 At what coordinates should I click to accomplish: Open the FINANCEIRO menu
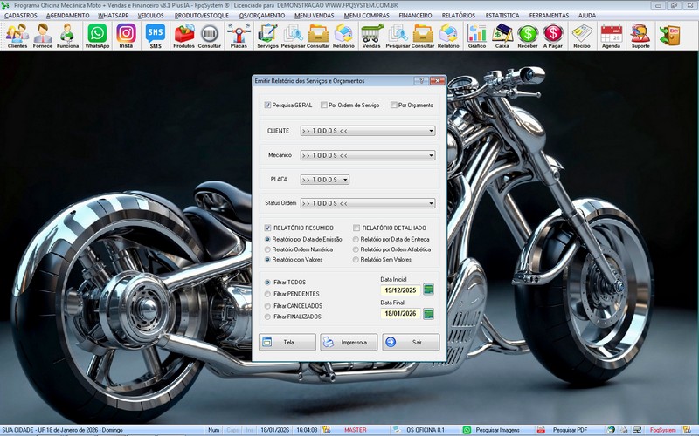tap(415, 16)
